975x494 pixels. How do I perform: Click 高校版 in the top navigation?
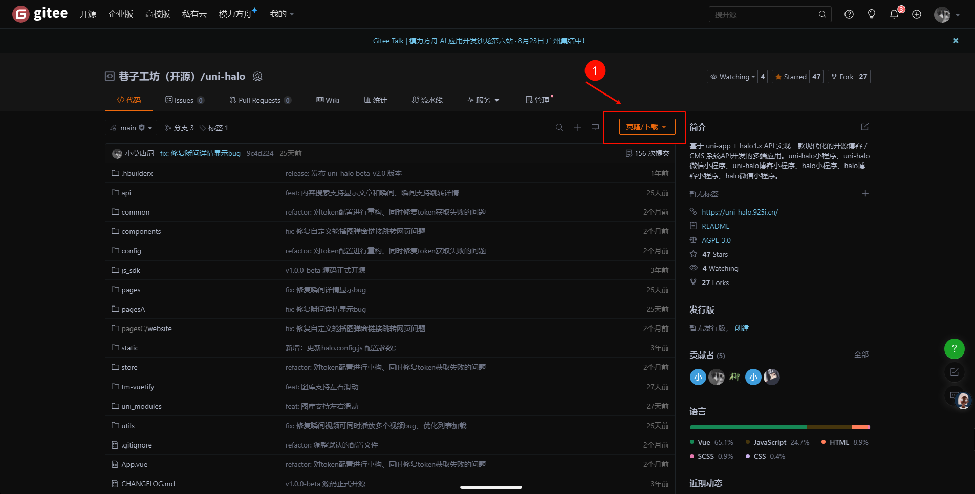[158, 14]
